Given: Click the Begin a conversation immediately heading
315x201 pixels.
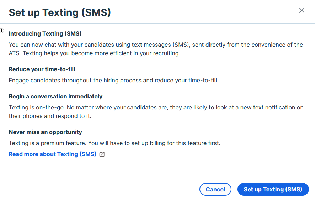Looking at the screenshot, I should [55, 96].
